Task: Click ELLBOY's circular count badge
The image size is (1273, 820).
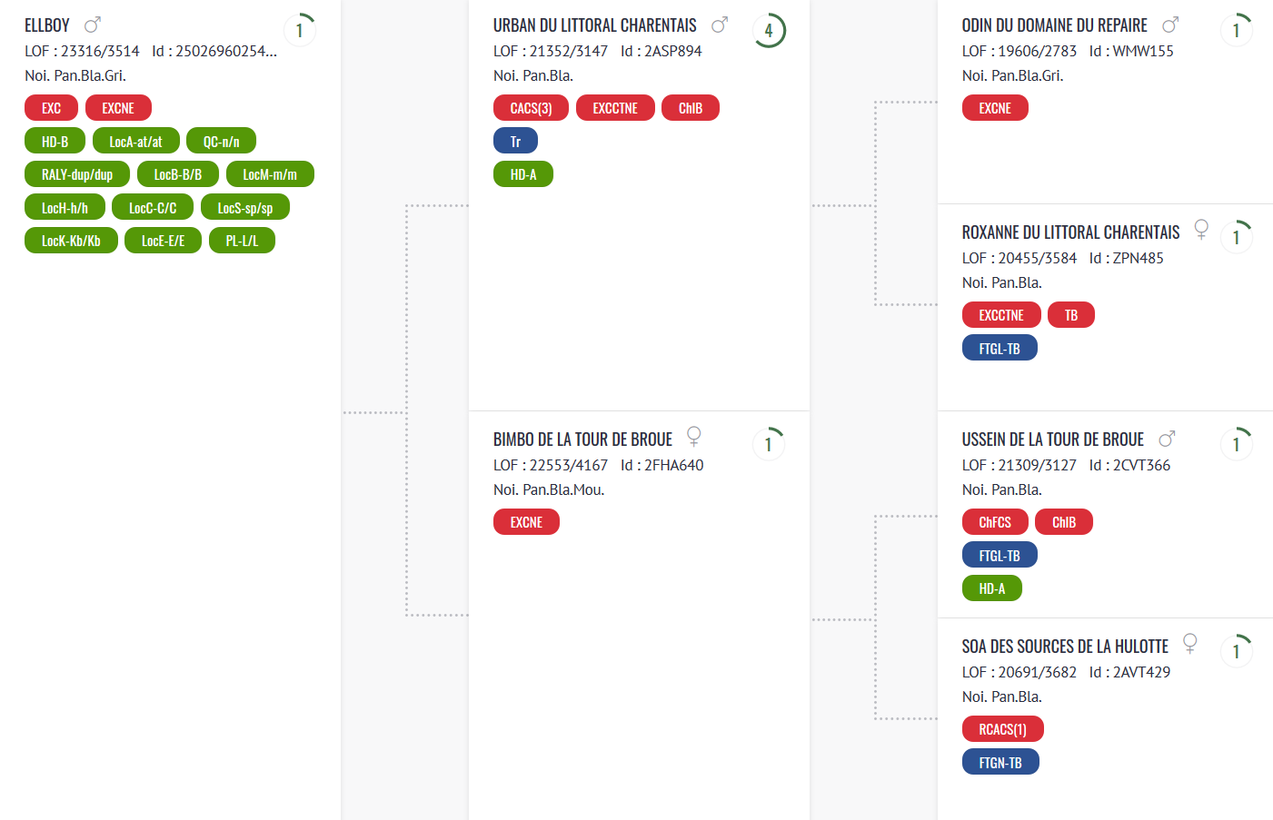Action: tap(300, 30)
